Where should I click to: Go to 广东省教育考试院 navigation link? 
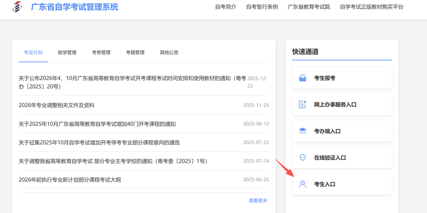pos(308,7)
